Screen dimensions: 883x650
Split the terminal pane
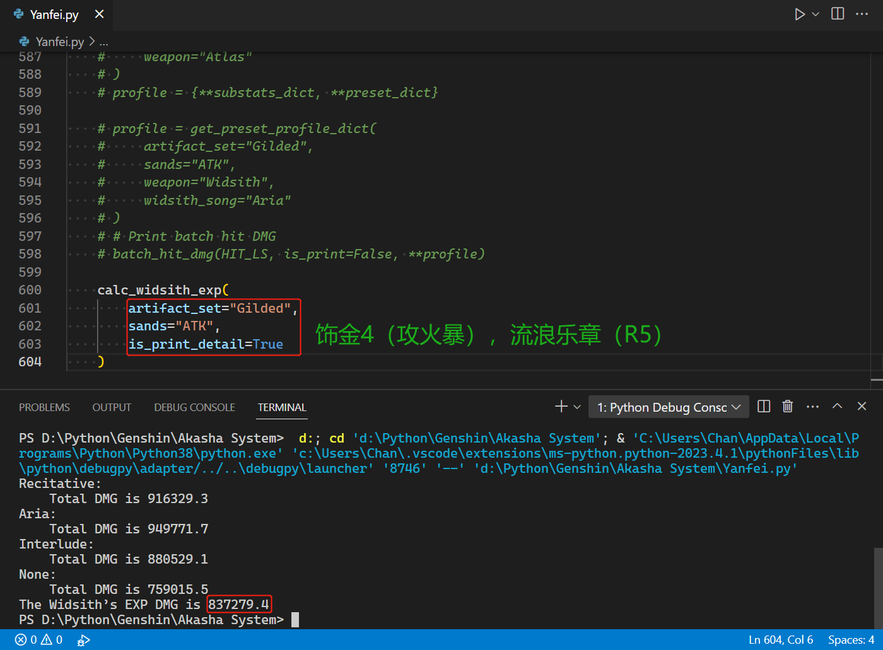[x=764, y=407]
